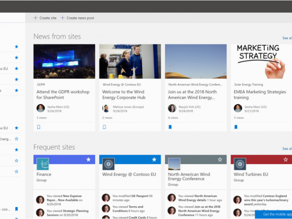The height and width of the screenshot is (219, 292).
Task: Open 'Join us at the 2018 North American Wind Energy...' article
Action: coord(193,94)
